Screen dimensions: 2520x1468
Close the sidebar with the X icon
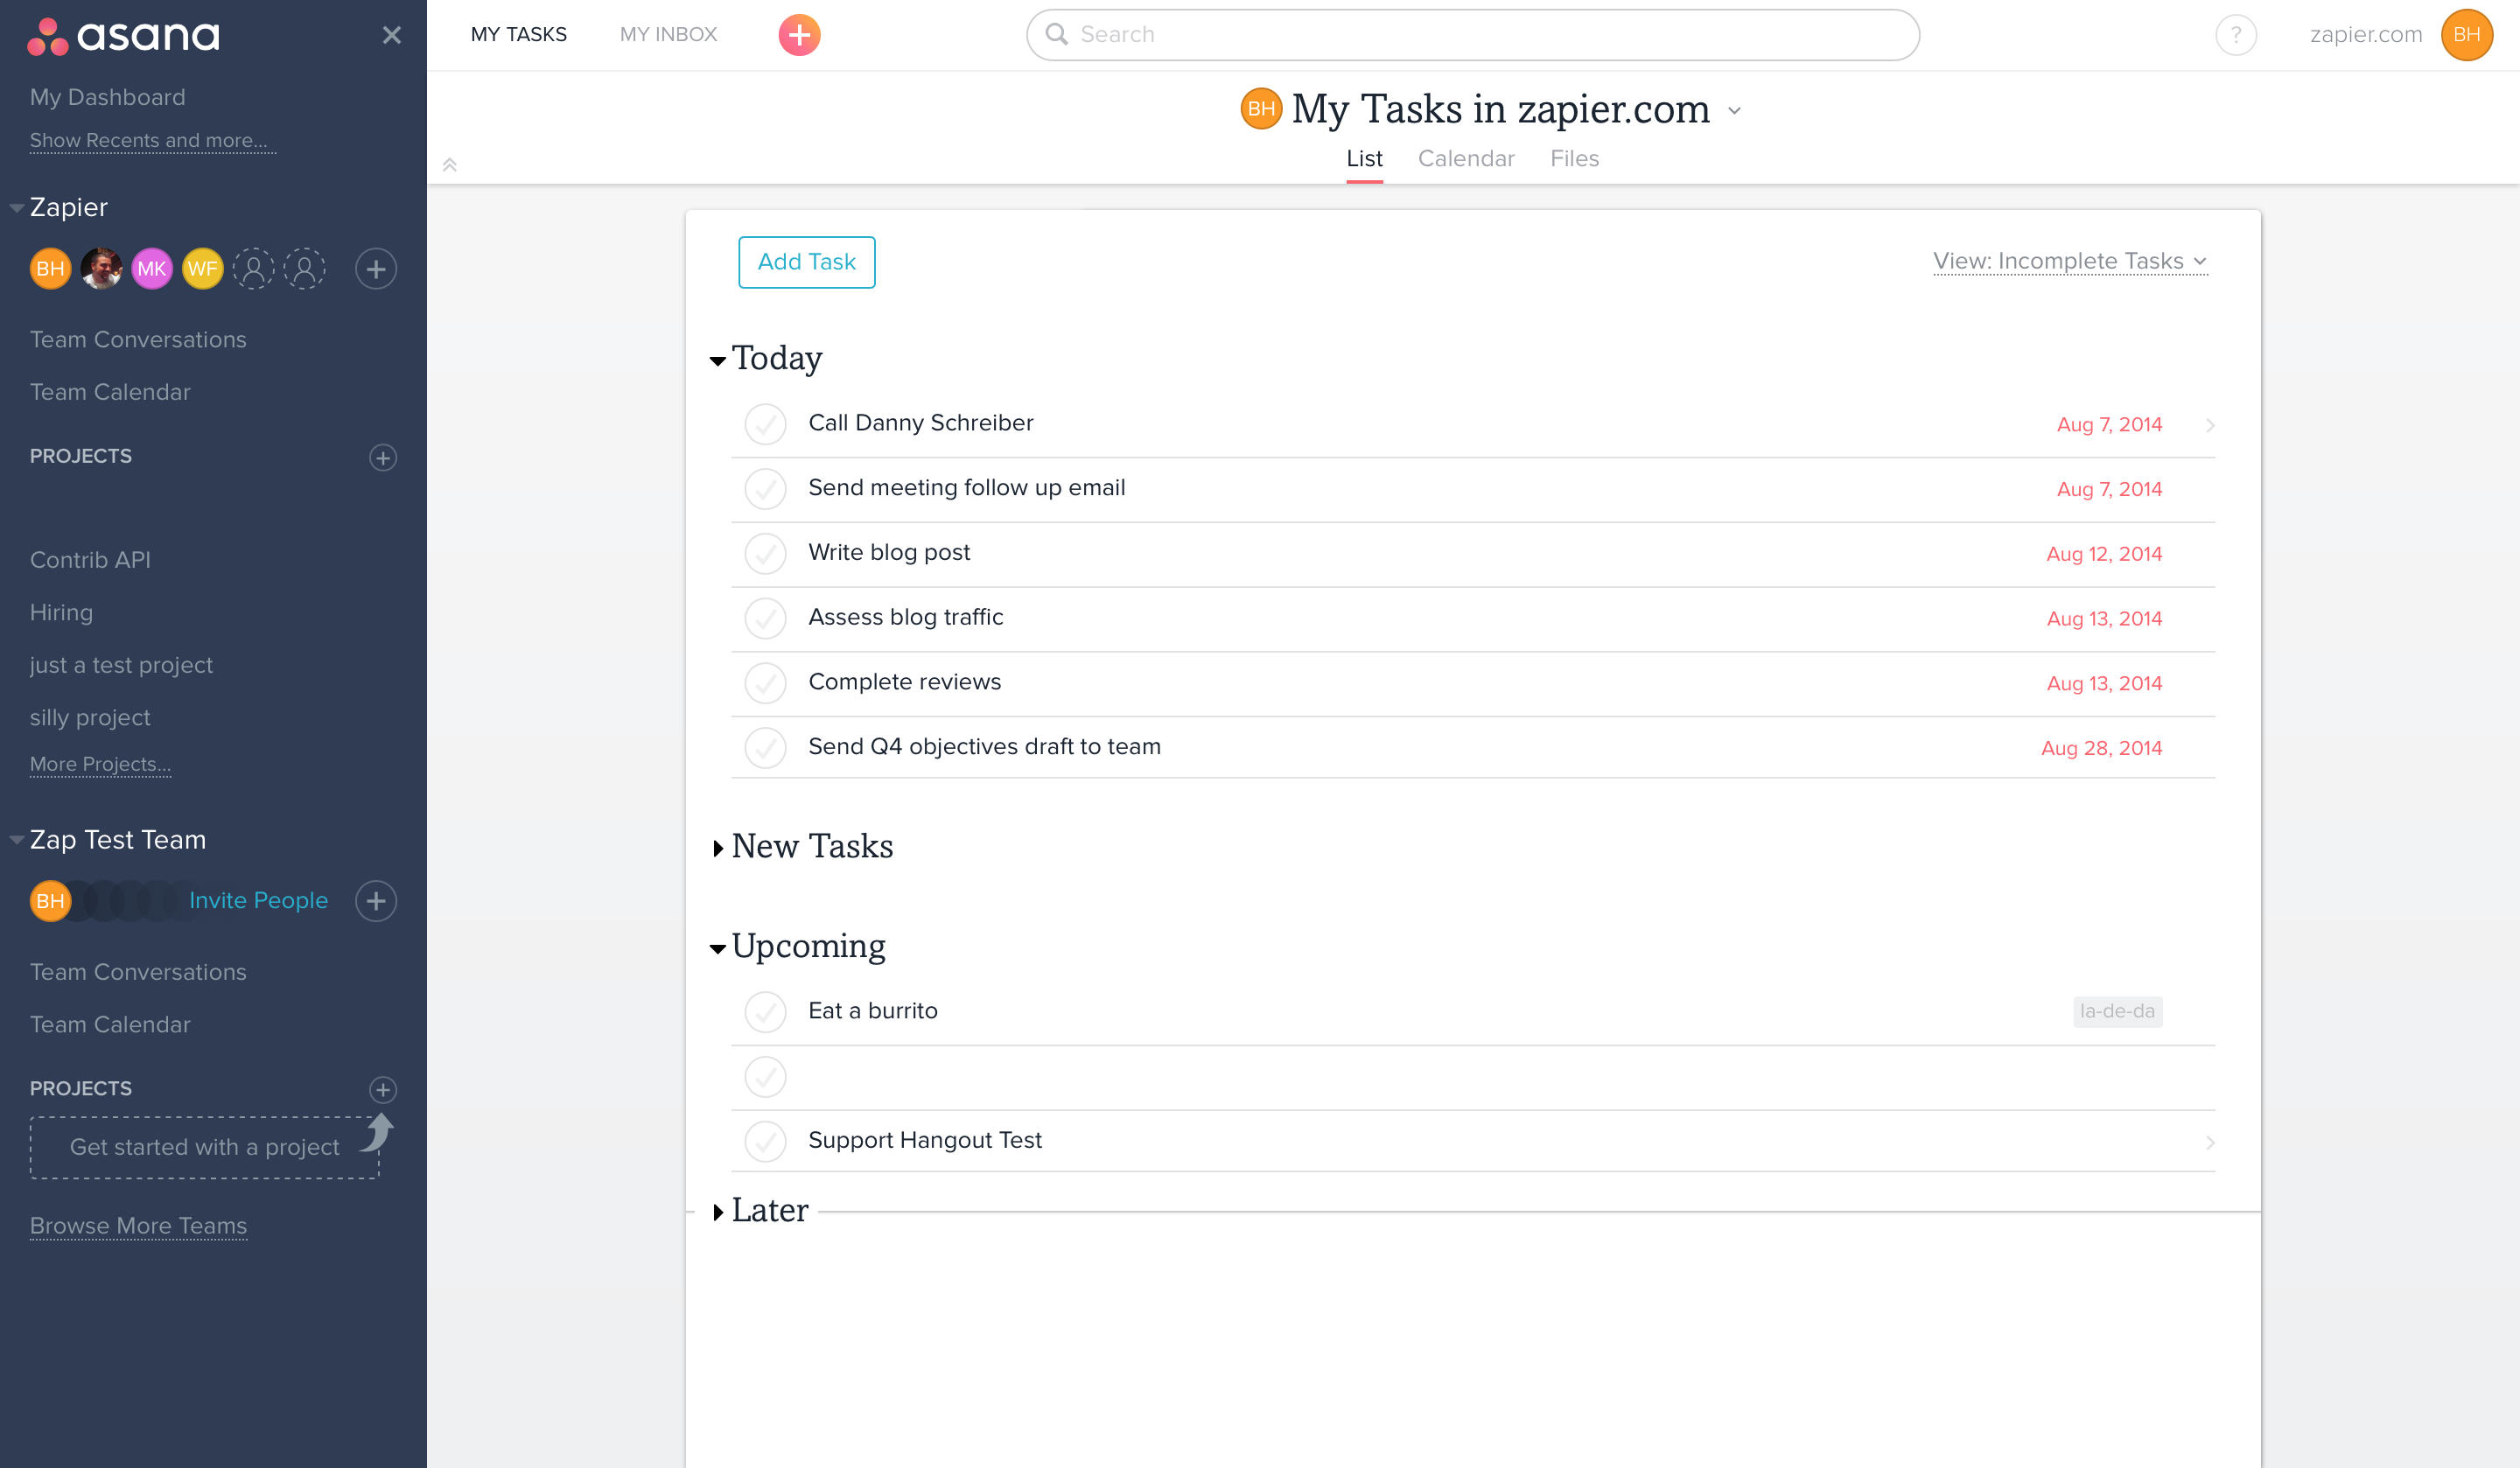391,35
